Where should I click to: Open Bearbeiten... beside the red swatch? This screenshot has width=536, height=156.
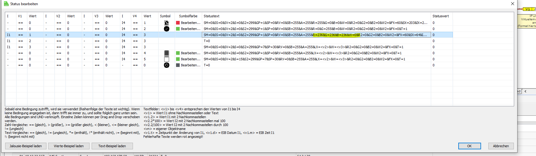(191, 23)
